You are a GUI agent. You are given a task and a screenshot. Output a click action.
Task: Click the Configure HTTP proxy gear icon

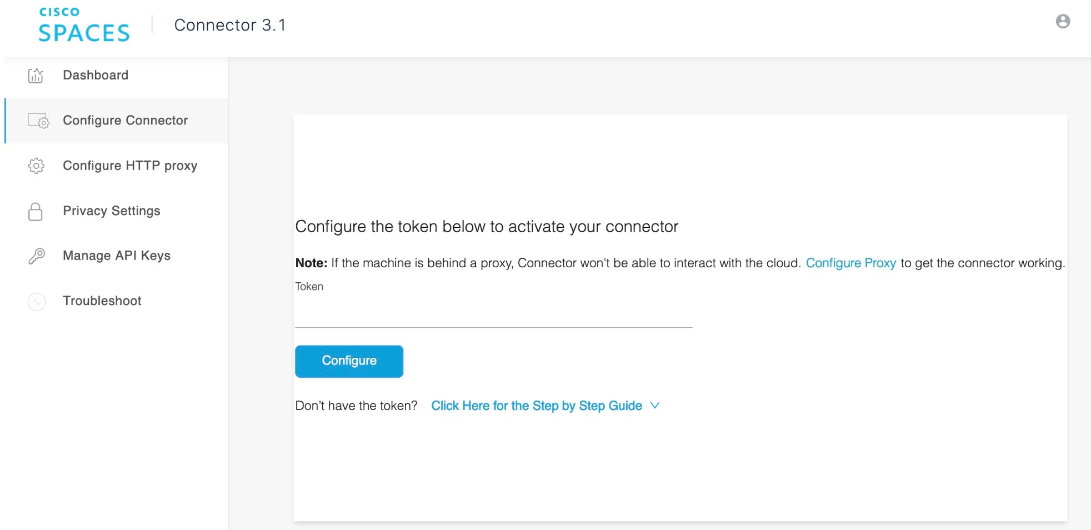pyautogui.click(x=36, y=166)
